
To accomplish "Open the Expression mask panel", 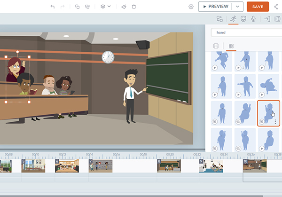I will pyautogui.click(x=243, y=19).
